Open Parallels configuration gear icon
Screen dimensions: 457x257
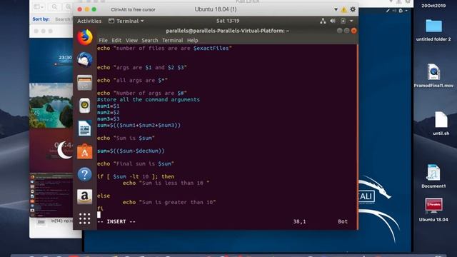click(353, 9)
